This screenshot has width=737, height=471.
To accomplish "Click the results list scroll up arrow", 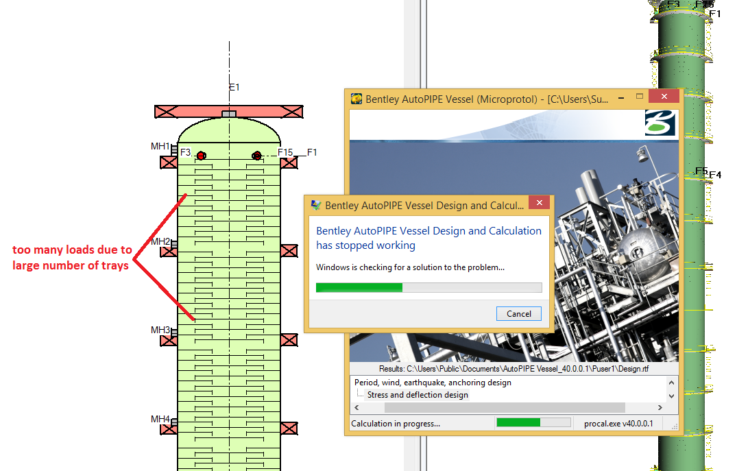I will [x=672, y=383].
